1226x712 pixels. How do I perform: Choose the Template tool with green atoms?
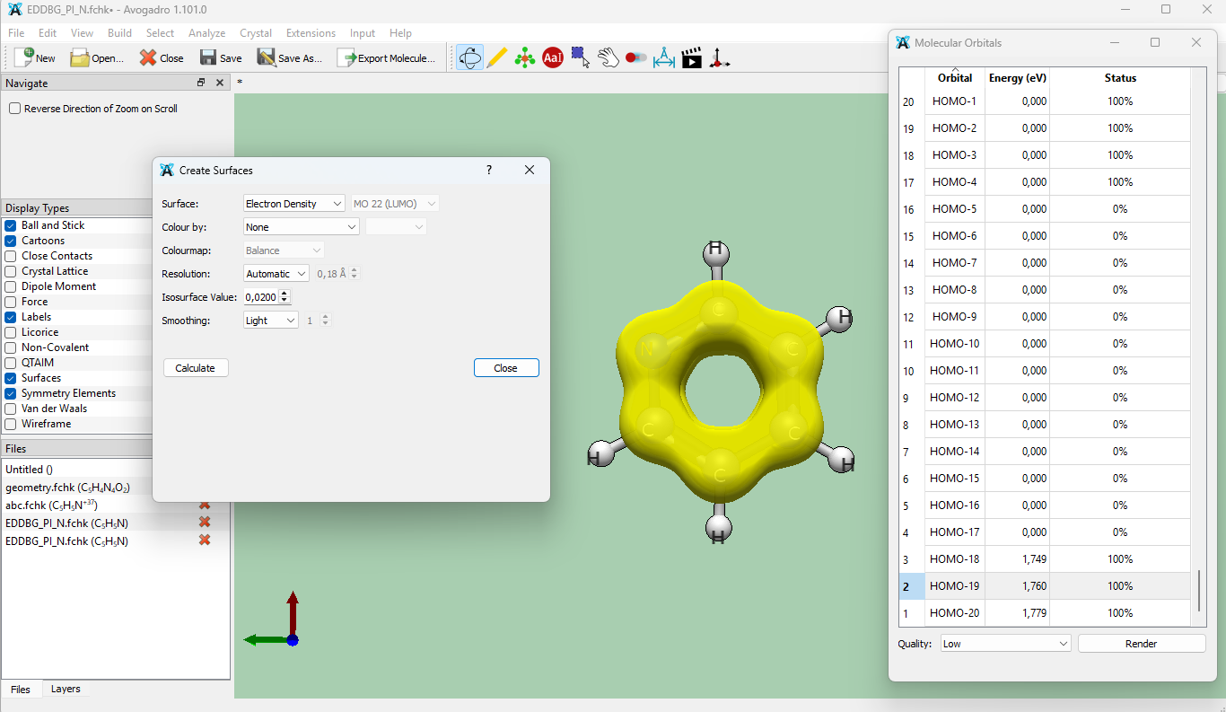pos(525,58)
